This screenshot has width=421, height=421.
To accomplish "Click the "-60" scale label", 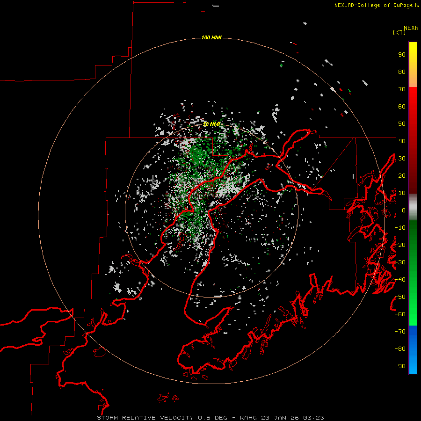I will pos(400,314).
